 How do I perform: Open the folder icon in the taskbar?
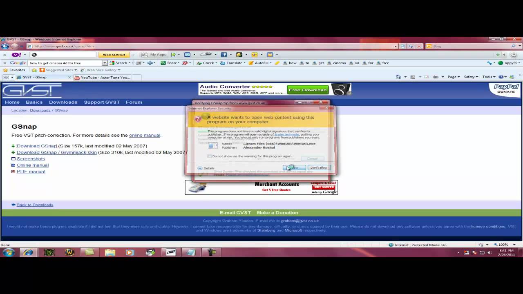coord(110,252)
